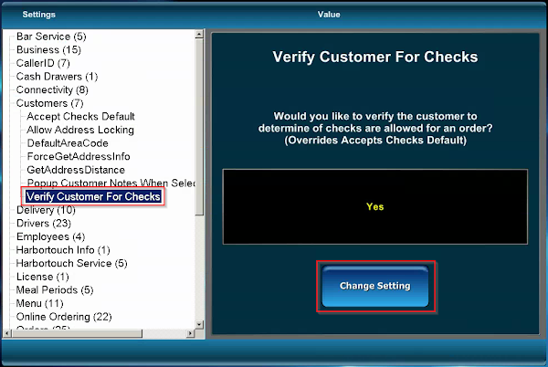Click the Change Setting button

(374, 286)
